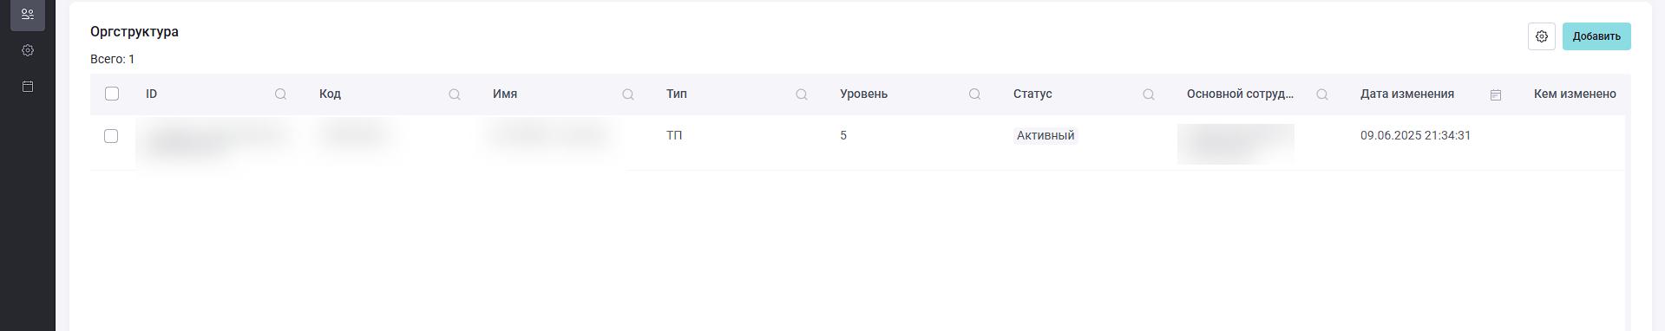Open the calendar icon in left sidebar
The width and height of the screenshot is (1665, 331).
(x=28, y=87)
